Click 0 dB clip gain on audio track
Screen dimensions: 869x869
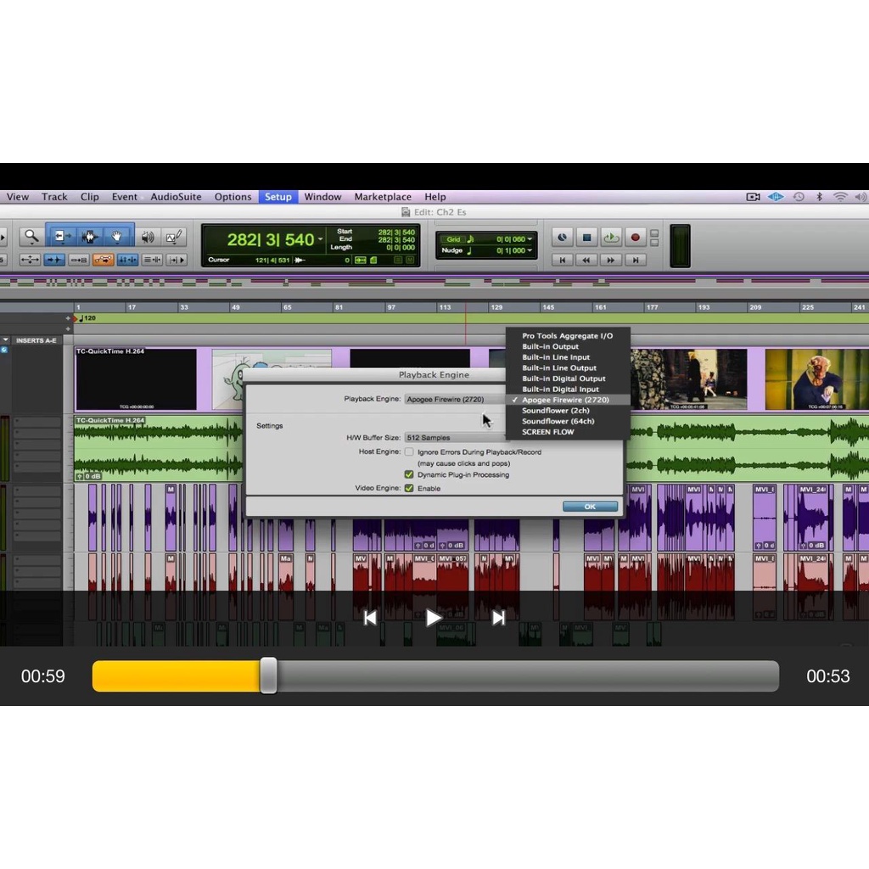88,476
